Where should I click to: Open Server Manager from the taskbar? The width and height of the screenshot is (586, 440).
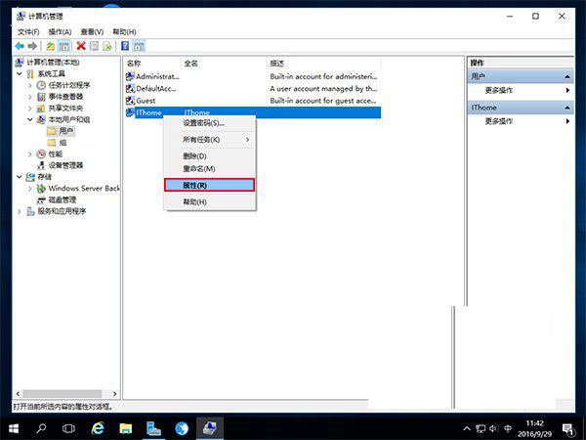[x=153, y=428]
